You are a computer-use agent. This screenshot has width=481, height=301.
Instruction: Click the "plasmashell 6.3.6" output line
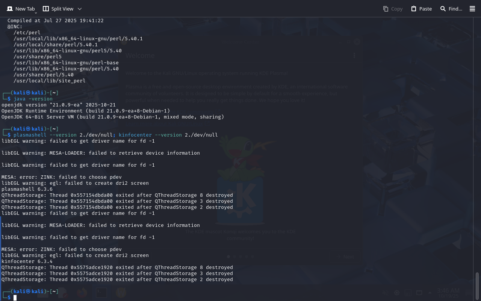pos(27,189)
